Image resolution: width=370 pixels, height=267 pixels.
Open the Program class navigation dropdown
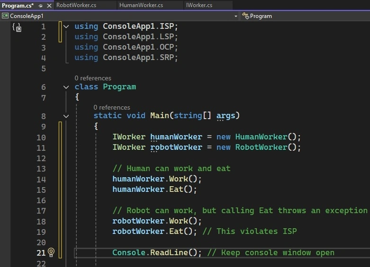tap(261, 16)
